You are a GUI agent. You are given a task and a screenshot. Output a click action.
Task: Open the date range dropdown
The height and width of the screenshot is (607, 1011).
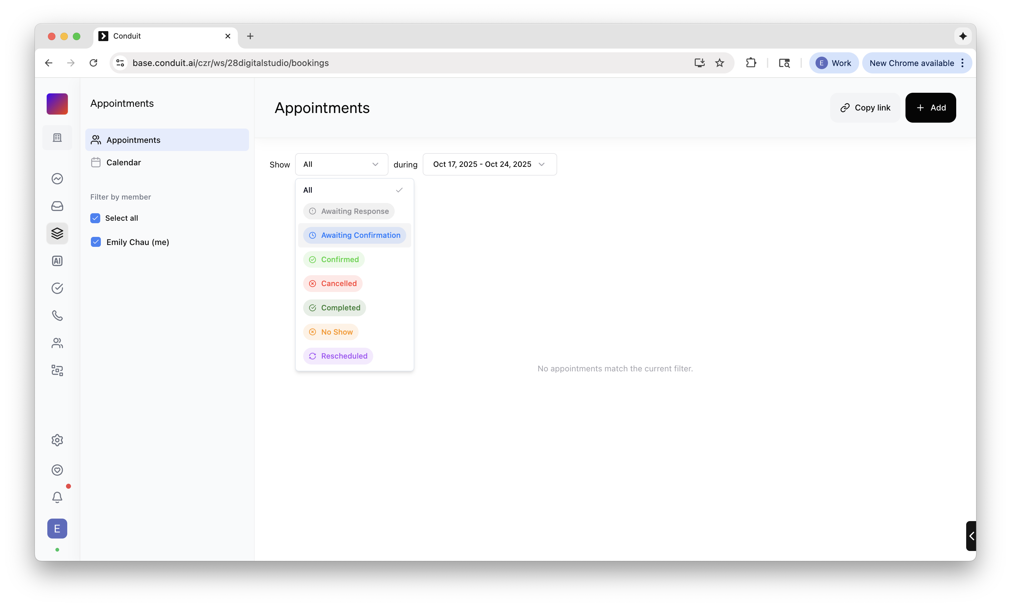coord(489,164)
